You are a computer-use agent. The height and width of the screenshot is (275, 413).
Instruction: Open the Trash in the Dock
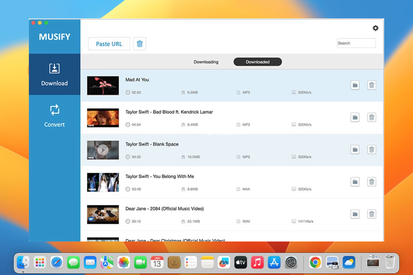[390, 262]
